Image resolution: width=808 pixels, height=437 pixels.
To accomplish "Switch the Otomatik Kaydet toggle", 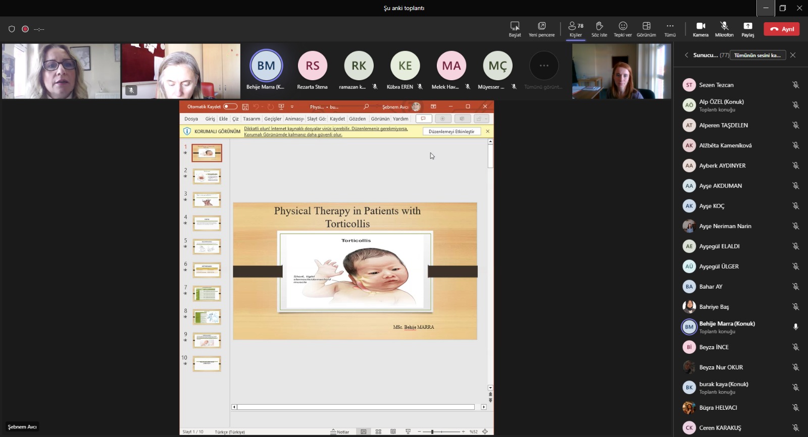I will (230, 106).
